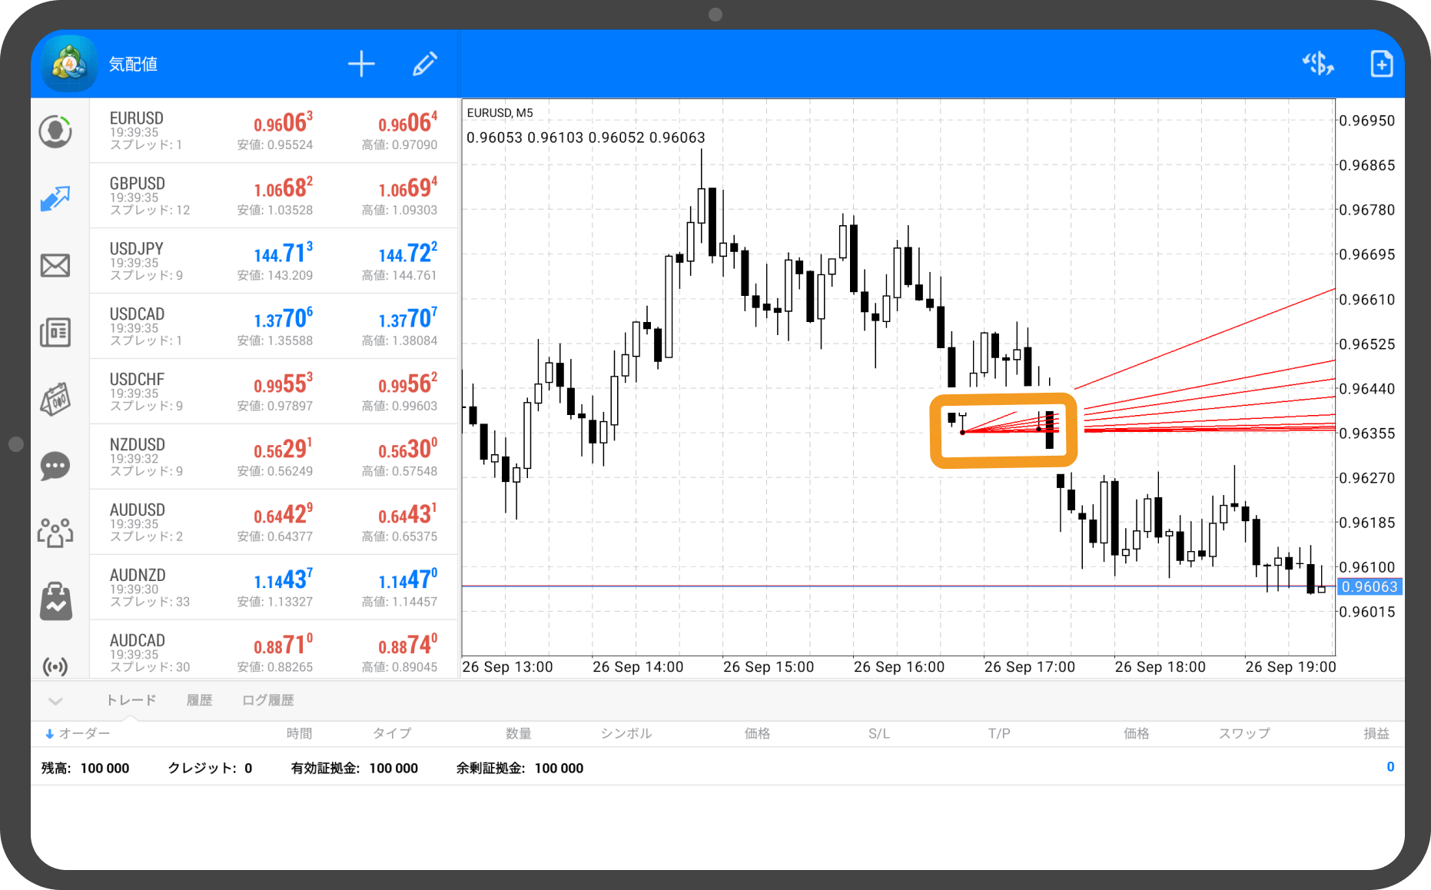Open the economic calendar icon
Screen dimensions: 1431x890
(x=55, y=399)
